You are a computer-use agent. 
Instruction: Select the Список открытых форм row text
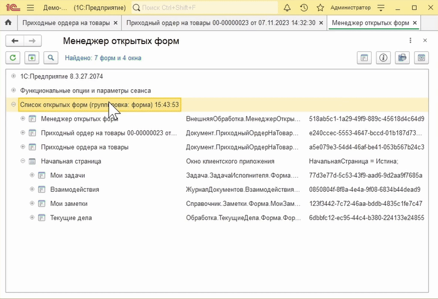(99, 105)
